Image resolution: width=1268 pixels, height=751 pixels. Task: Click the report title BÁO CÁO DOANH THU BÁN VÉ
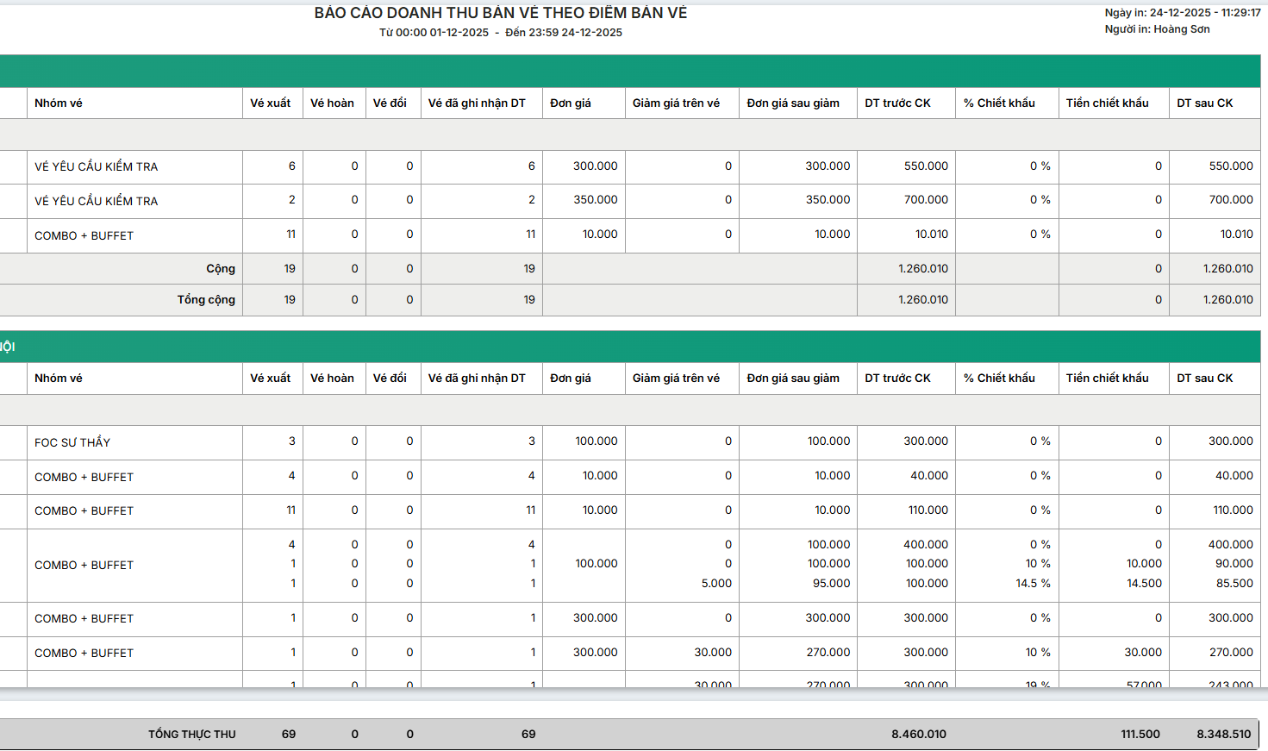[x=500, y=13]
